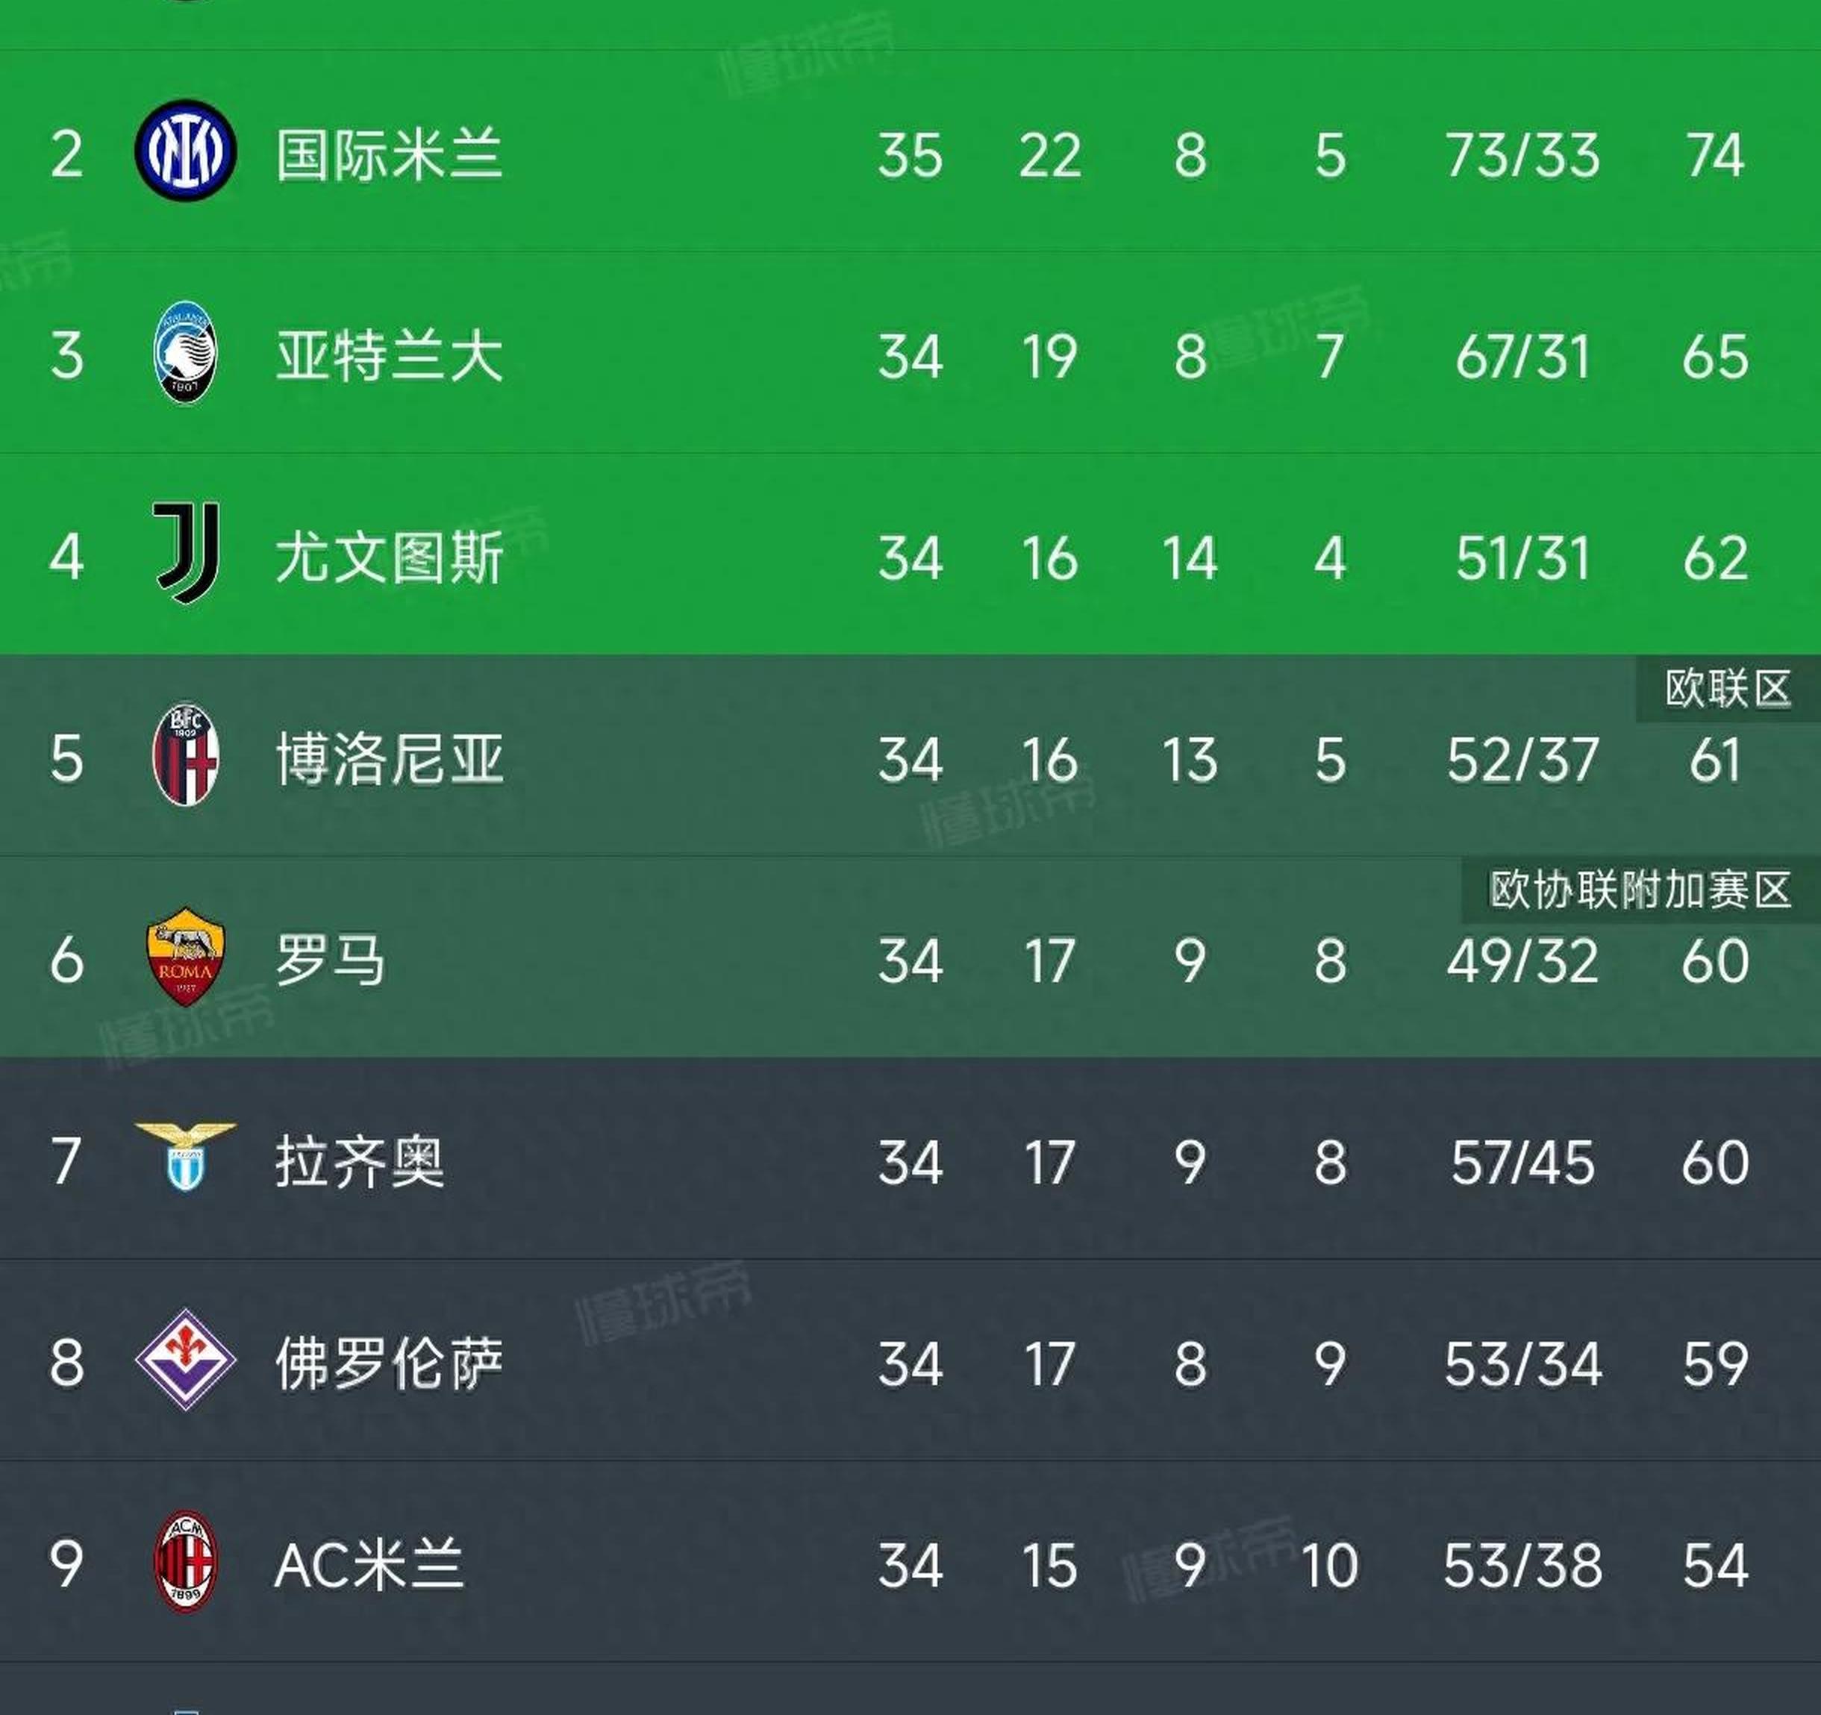Select Juventus's 62 points value
Viewport: 1821px width, 1715px height.
[1715, 557]
